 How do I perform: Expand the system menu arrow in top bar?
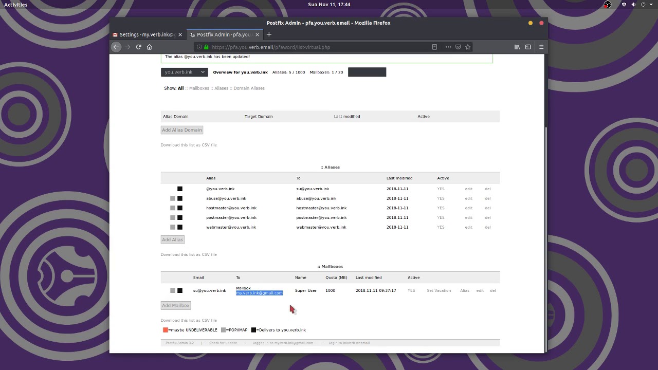tap(651, 5)
